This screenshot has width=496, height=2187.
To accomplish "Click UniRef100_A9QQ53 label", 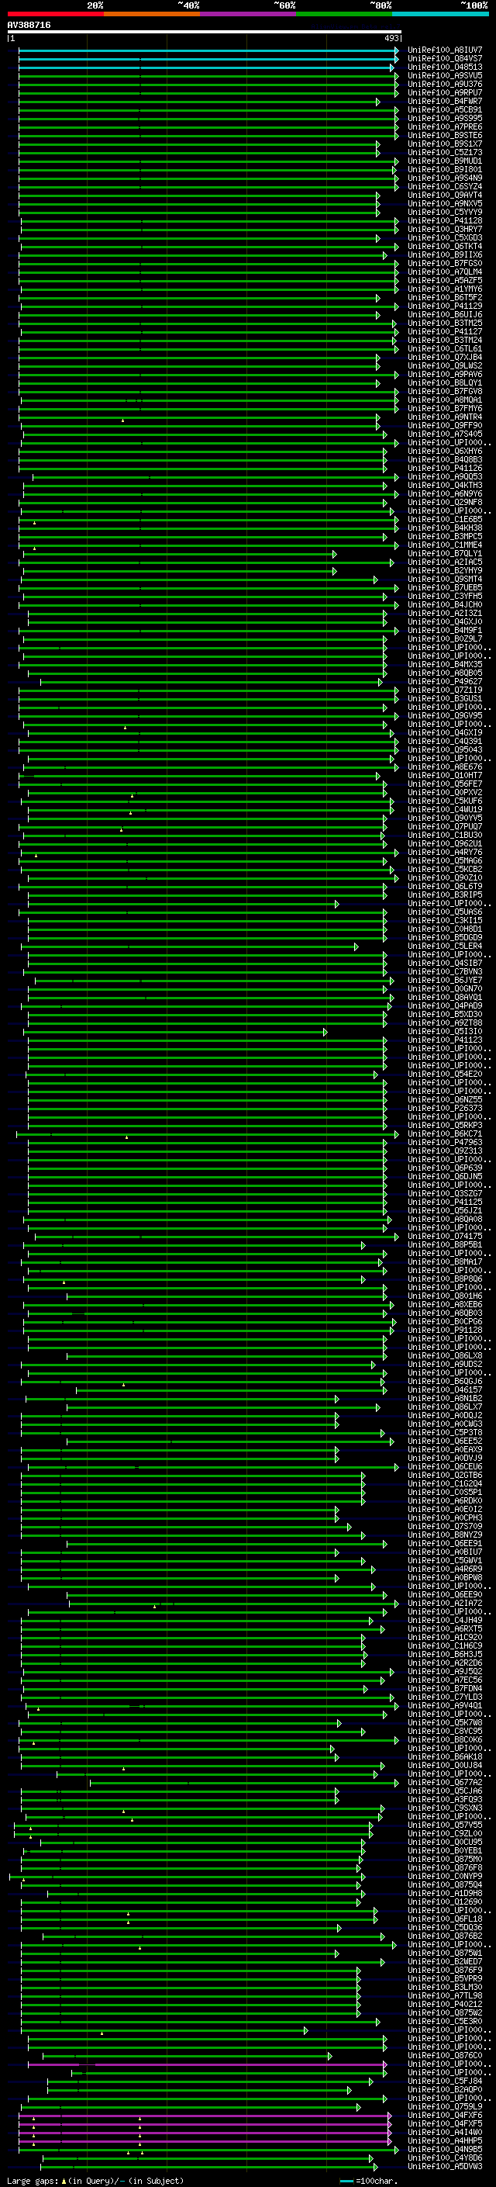I will tap(445, 476).
